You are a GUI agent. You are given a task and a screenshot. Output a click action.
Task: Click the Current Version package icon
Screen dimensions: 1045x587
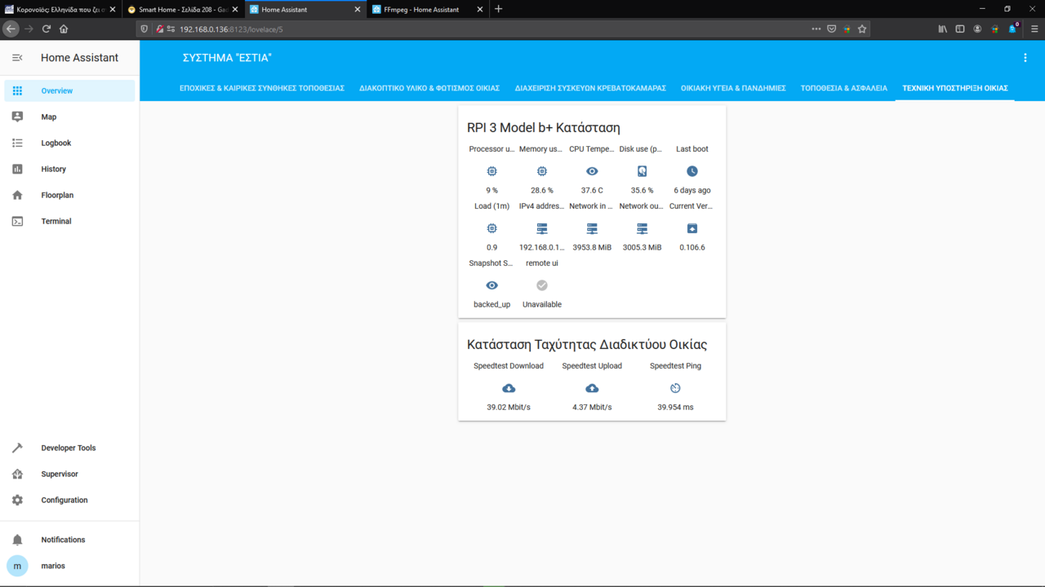[692, 228]
